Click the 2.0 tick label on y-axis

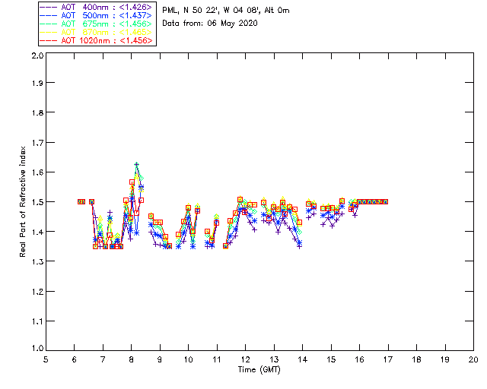click(37, 57)
